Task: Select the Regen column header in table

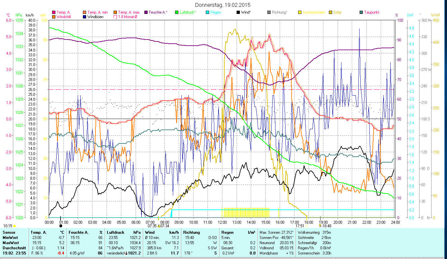Action: click(x=227, y=232)
